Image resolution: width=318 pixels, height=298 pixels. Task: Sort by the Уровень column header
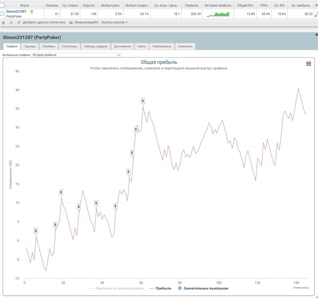(x=52, y=5)
